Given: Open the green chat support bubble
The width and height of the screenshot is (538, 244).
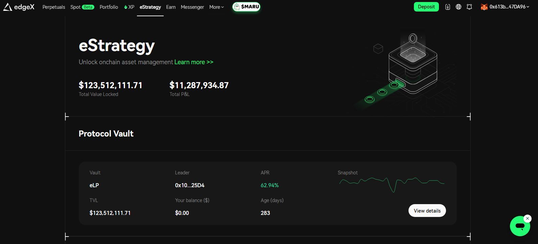Looking at the screenshot, I should pos(520,226).
